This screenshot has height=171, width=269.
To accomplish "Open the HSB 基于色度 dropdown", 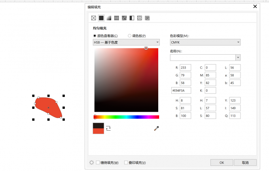I will (126, 42).
